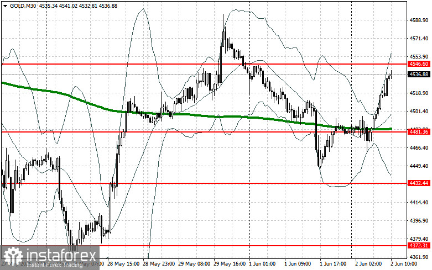Click the red 4481.36 level price tag
432x270 pixels.
(419, 132)
